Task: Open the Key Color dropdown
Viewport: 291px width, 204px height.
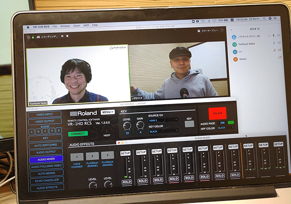Action: point(163,131)
